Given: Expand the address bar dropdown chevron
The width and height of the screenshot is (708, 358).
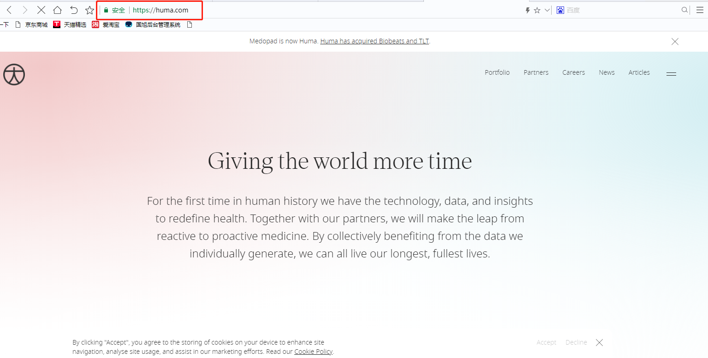Looking at the screenshot, I should coord(547,10).
